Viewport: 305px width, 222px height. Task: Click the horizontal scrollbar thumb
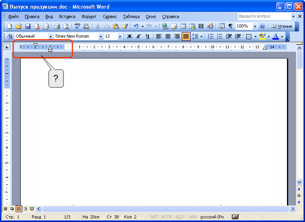coord(165,209)
